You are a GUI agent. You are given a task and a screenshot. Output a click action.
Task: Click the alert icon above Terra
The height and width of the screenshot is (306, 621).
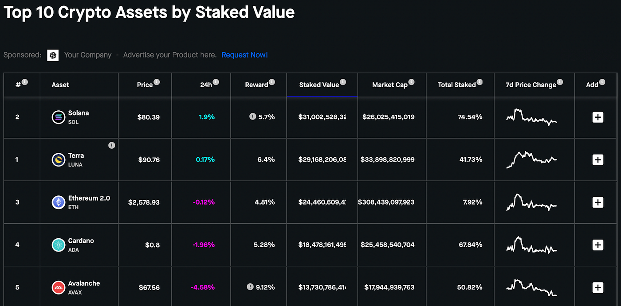point(112,145)
